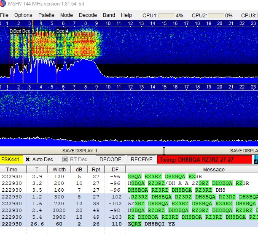
Task: Click the Message column header
Action: pos(192,169)
